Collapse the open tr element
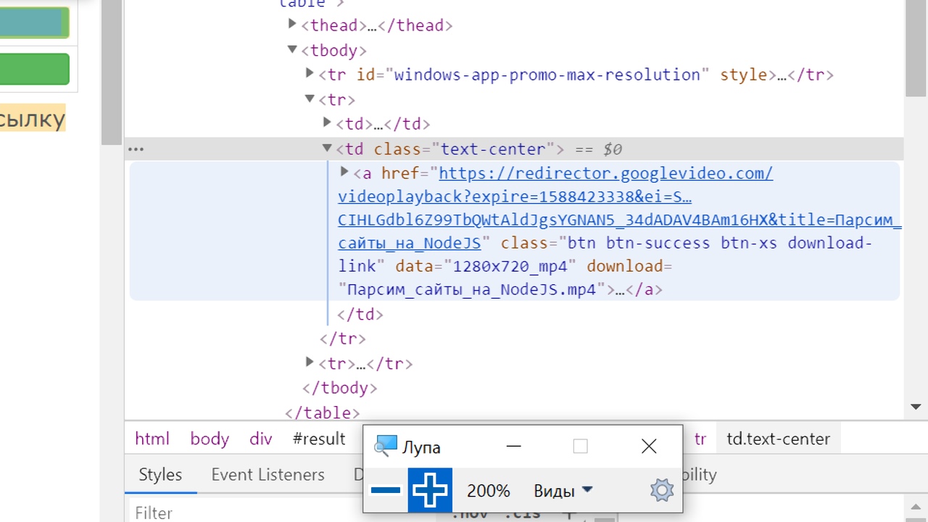This screenshot has height=522, width=928. pos(310,99)
